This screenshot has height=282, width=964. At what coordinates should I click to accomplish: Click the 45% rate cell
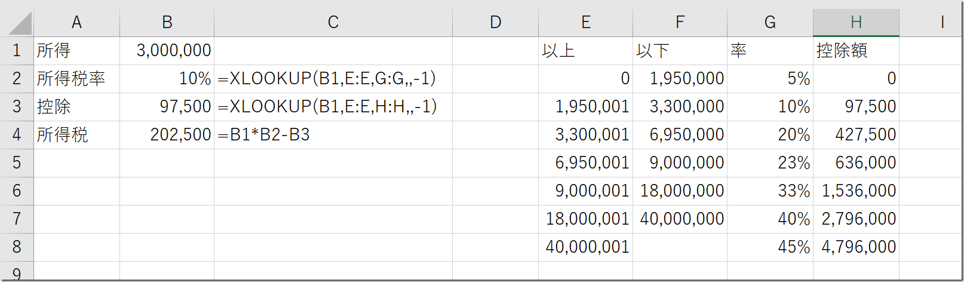click(x=770, y=247)
